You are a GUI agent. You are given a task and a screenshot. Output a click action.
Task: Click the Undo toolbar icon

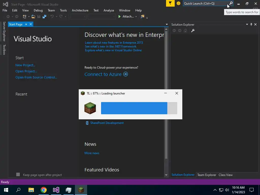[x=52, y=17]
